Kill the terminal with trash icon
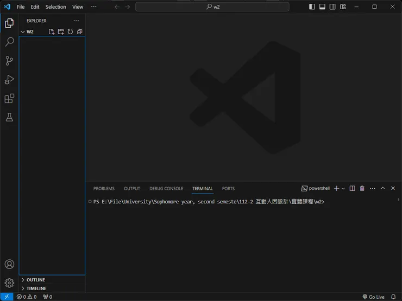The image size is (402, 301). (x=362, y=188)
